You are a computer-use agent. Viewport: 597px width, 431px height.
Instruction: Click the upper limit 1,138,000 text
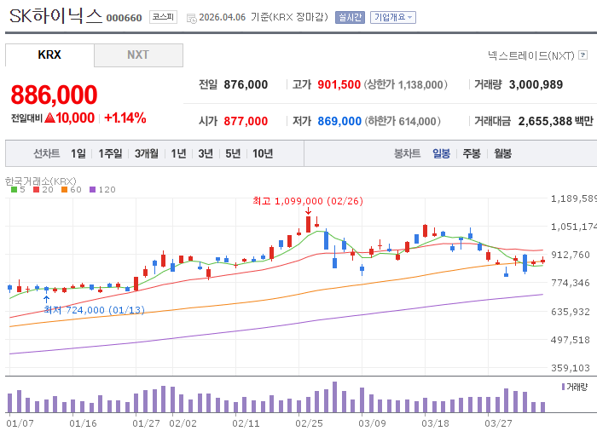[x=406, y=84]
